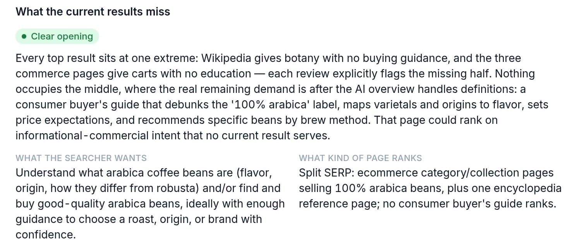Click the final word 'confidence.'

pyautogui.click(x=46, y=235)
